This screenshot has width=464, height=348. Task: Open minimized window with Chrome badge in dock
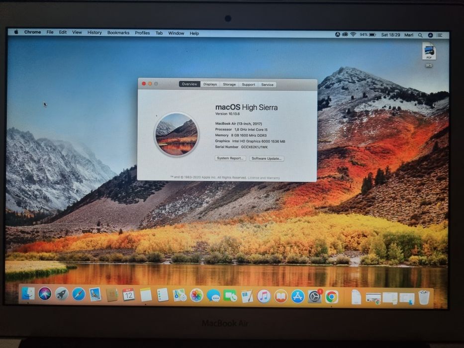coord(373,298)
